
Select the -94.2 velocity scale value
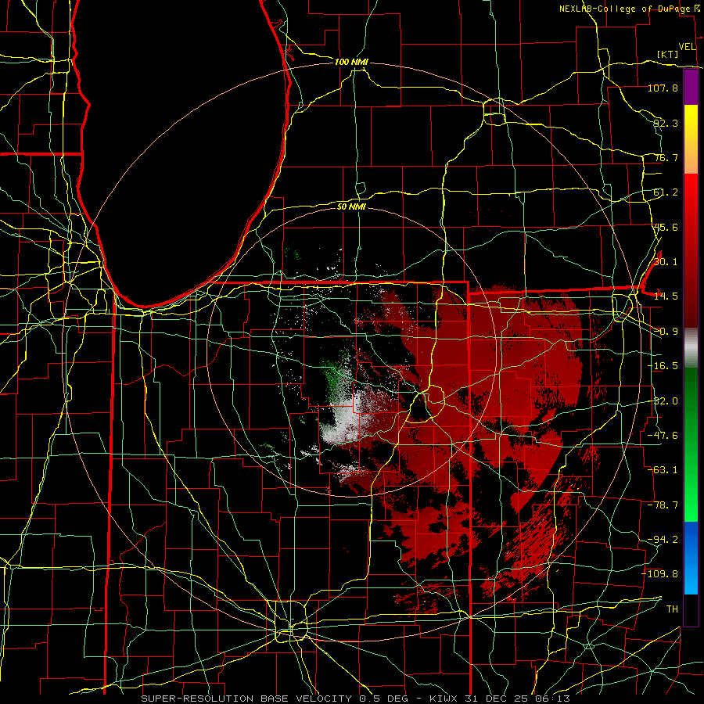(x=663, y=539)
